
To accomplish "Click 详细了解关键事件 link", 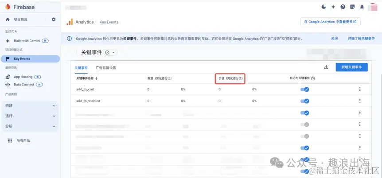I will coord(361,39).
